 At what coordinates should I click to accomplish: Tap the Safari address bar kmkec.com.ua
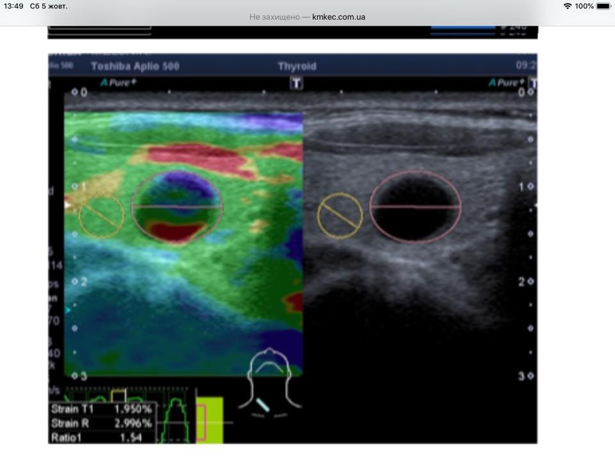[x=307, y=17]
